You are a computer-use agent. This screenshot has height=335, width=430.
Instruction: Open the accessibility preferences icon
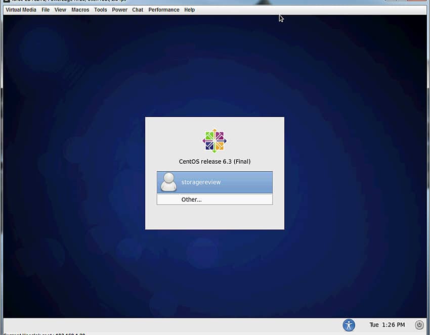[349, 325]
